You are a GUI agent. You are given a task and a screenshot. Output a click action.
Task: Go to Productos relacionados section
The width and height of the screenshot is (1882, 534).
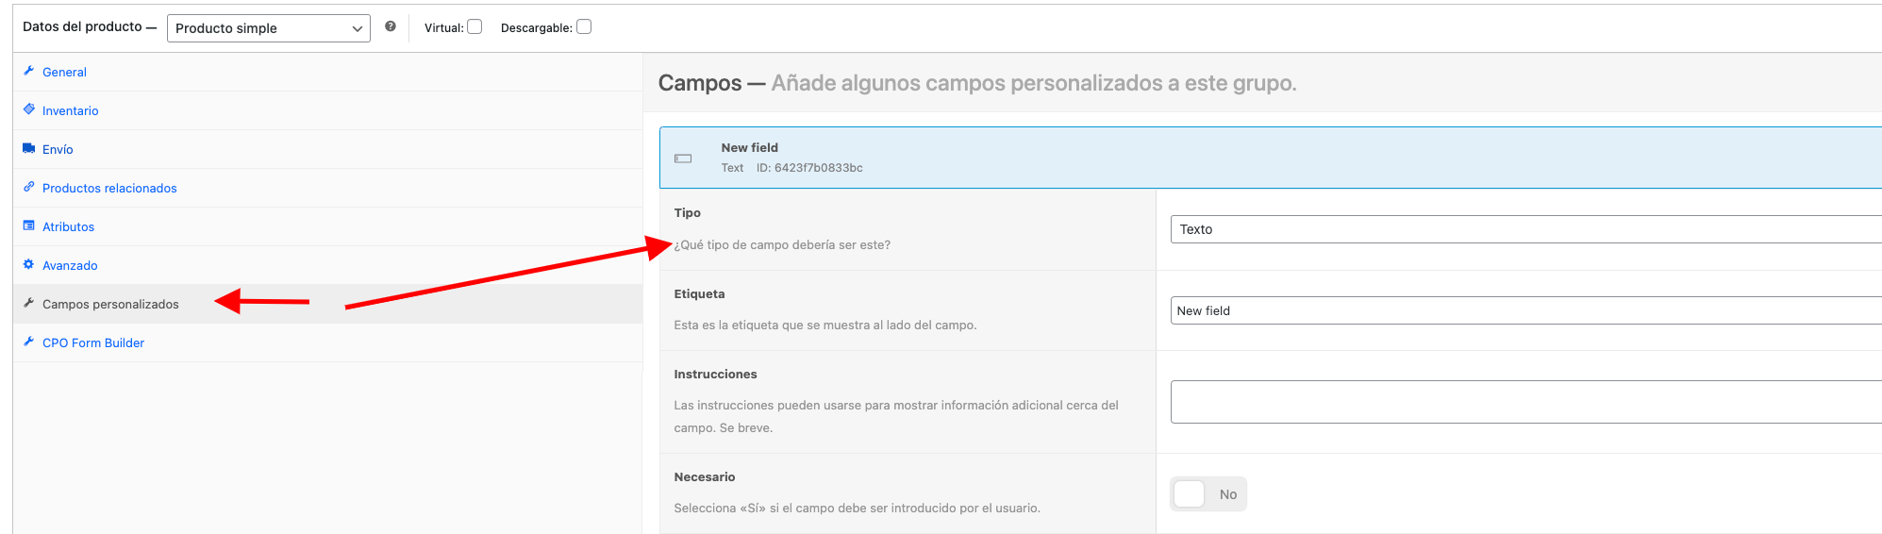[109, 188]
